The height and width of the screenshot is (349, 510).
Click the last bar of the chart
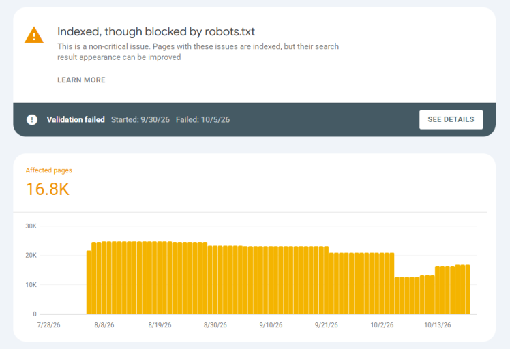(468, 290)
